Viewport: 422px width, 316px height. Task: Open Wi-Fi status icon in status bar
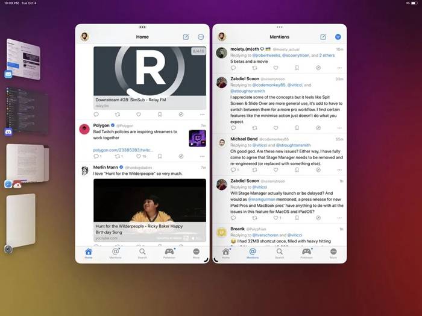(x=408, y=3)
